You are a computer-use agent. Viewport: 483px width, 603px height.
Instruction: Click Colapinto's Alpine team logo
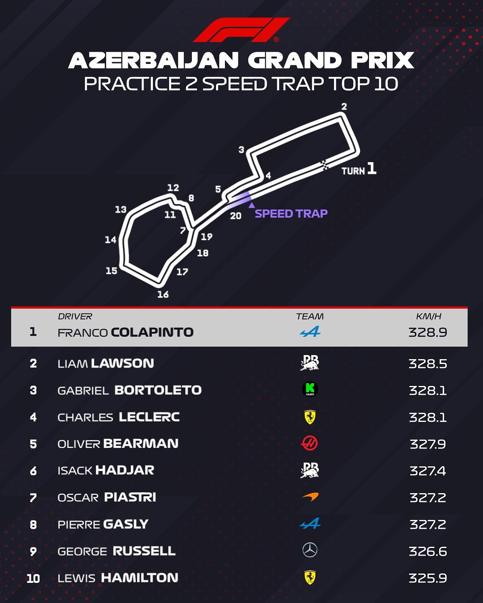click(x=310, y=332)
